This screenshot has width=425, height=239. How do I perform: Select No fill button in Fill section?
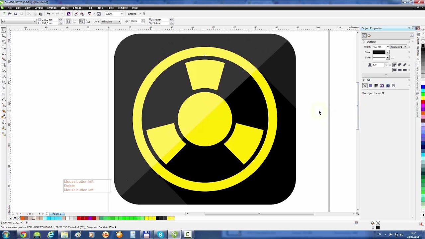365,86
